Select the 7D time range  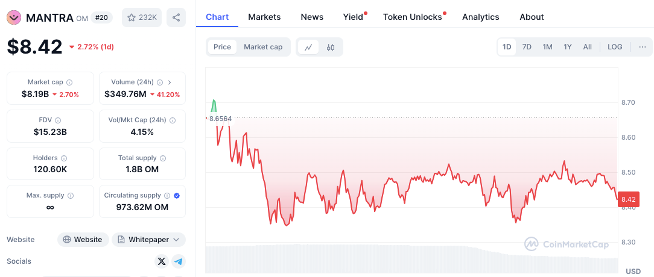tap(527, 47)
